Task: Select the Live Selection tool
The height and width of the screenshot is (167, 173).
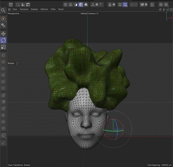Action: [3, 19]
